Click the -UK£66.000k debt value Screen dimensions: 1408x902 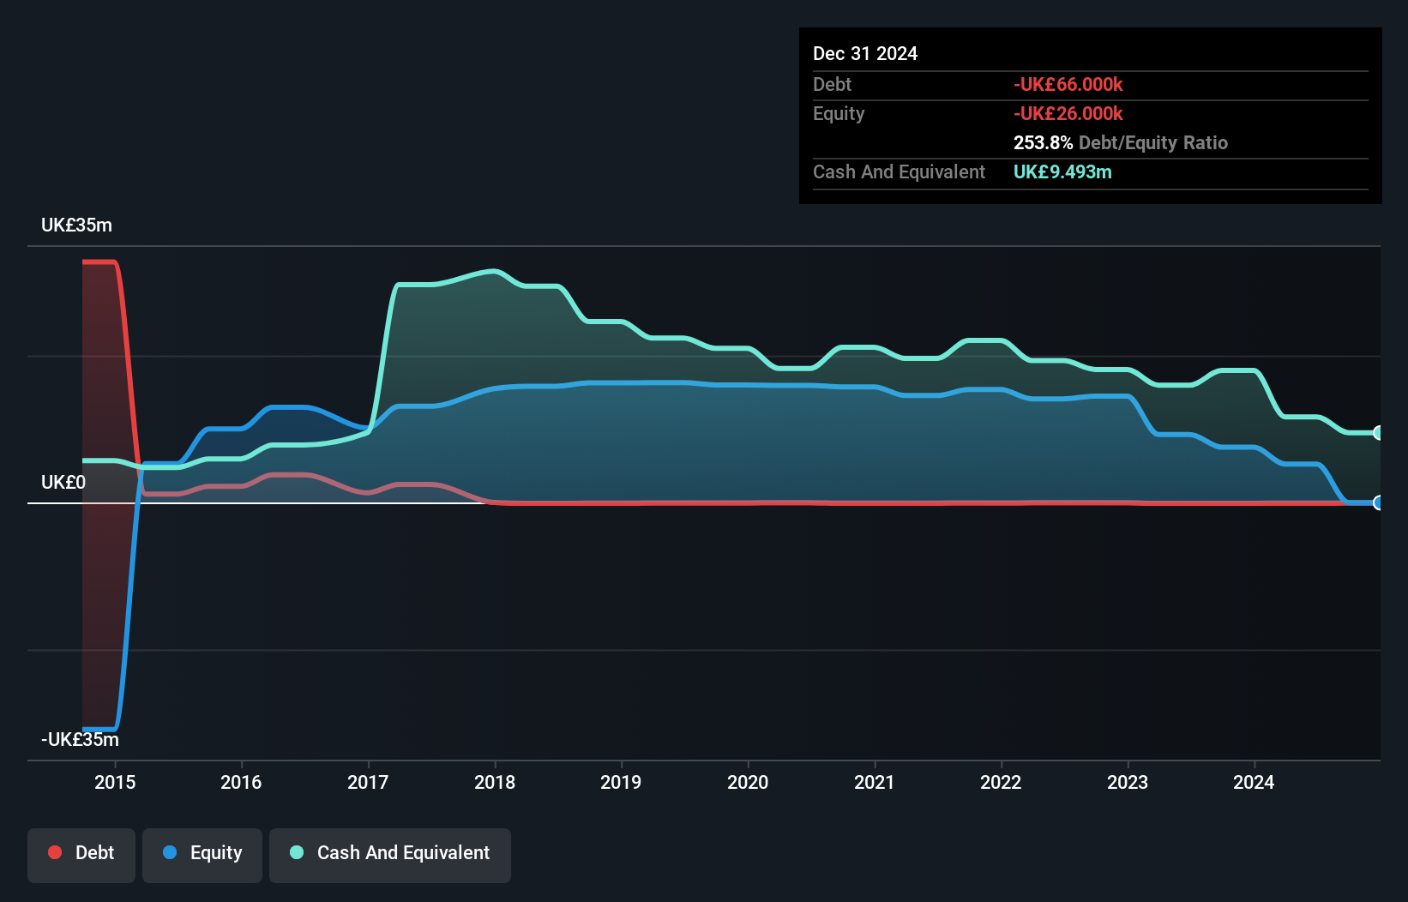[1068, 84]
